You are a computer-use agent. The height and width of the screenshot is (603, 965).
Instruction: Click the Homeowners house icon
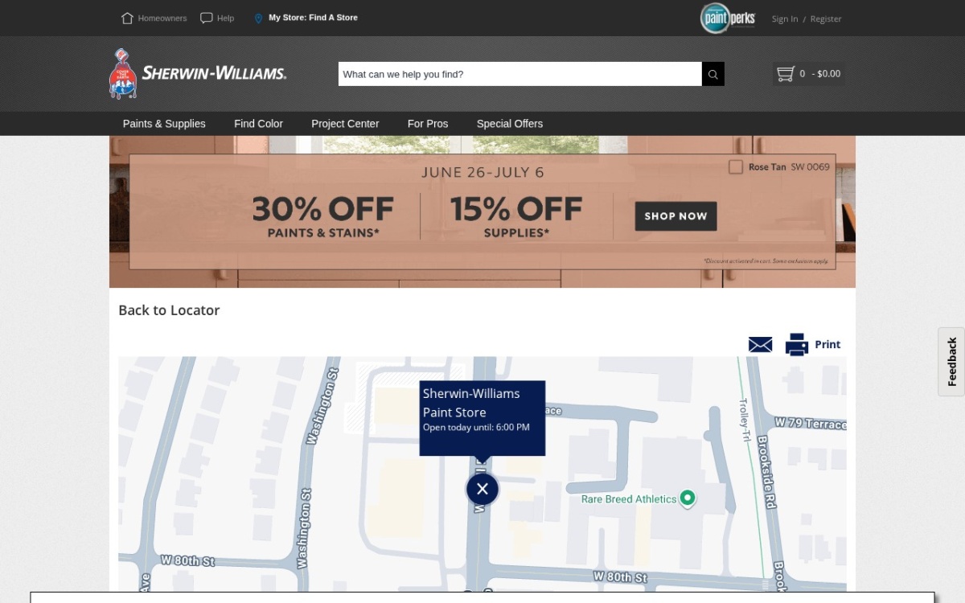pyautogui.click(x=127, y=18)
